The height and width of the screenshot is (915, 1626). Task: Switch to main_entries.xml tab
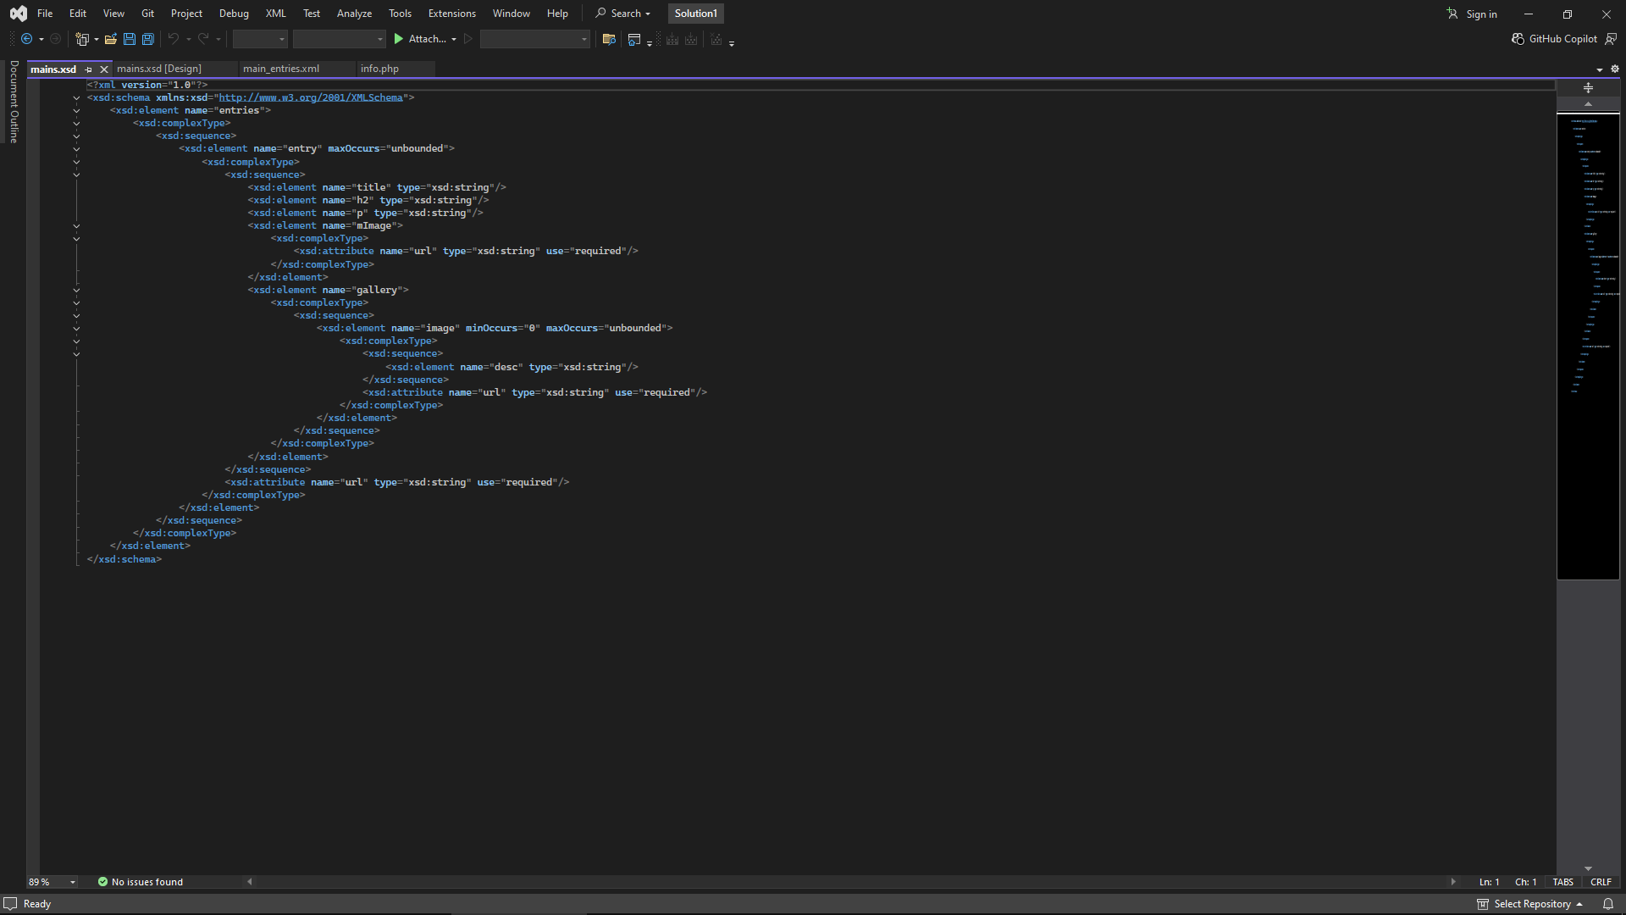(x=281, y=69)
